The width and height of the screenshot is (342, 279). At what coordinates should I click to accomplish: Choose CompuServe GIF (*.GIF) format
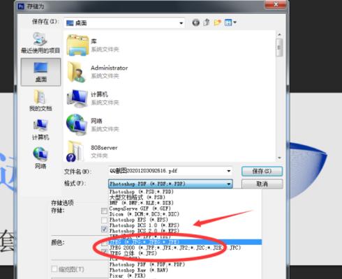coord(140,209)
